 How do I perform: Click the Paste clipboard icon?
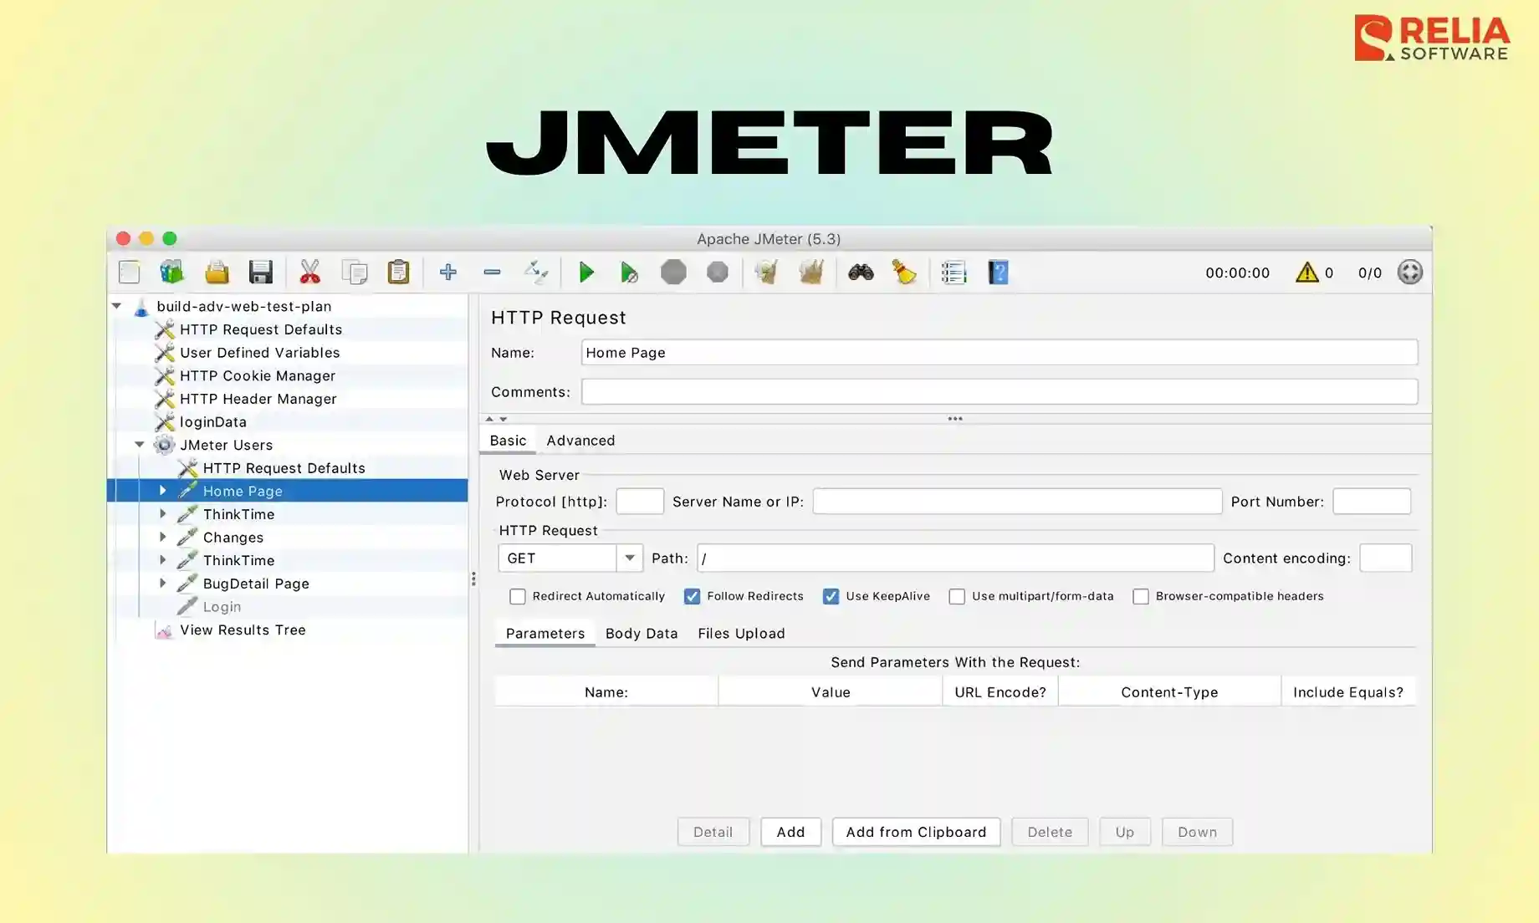399,273
